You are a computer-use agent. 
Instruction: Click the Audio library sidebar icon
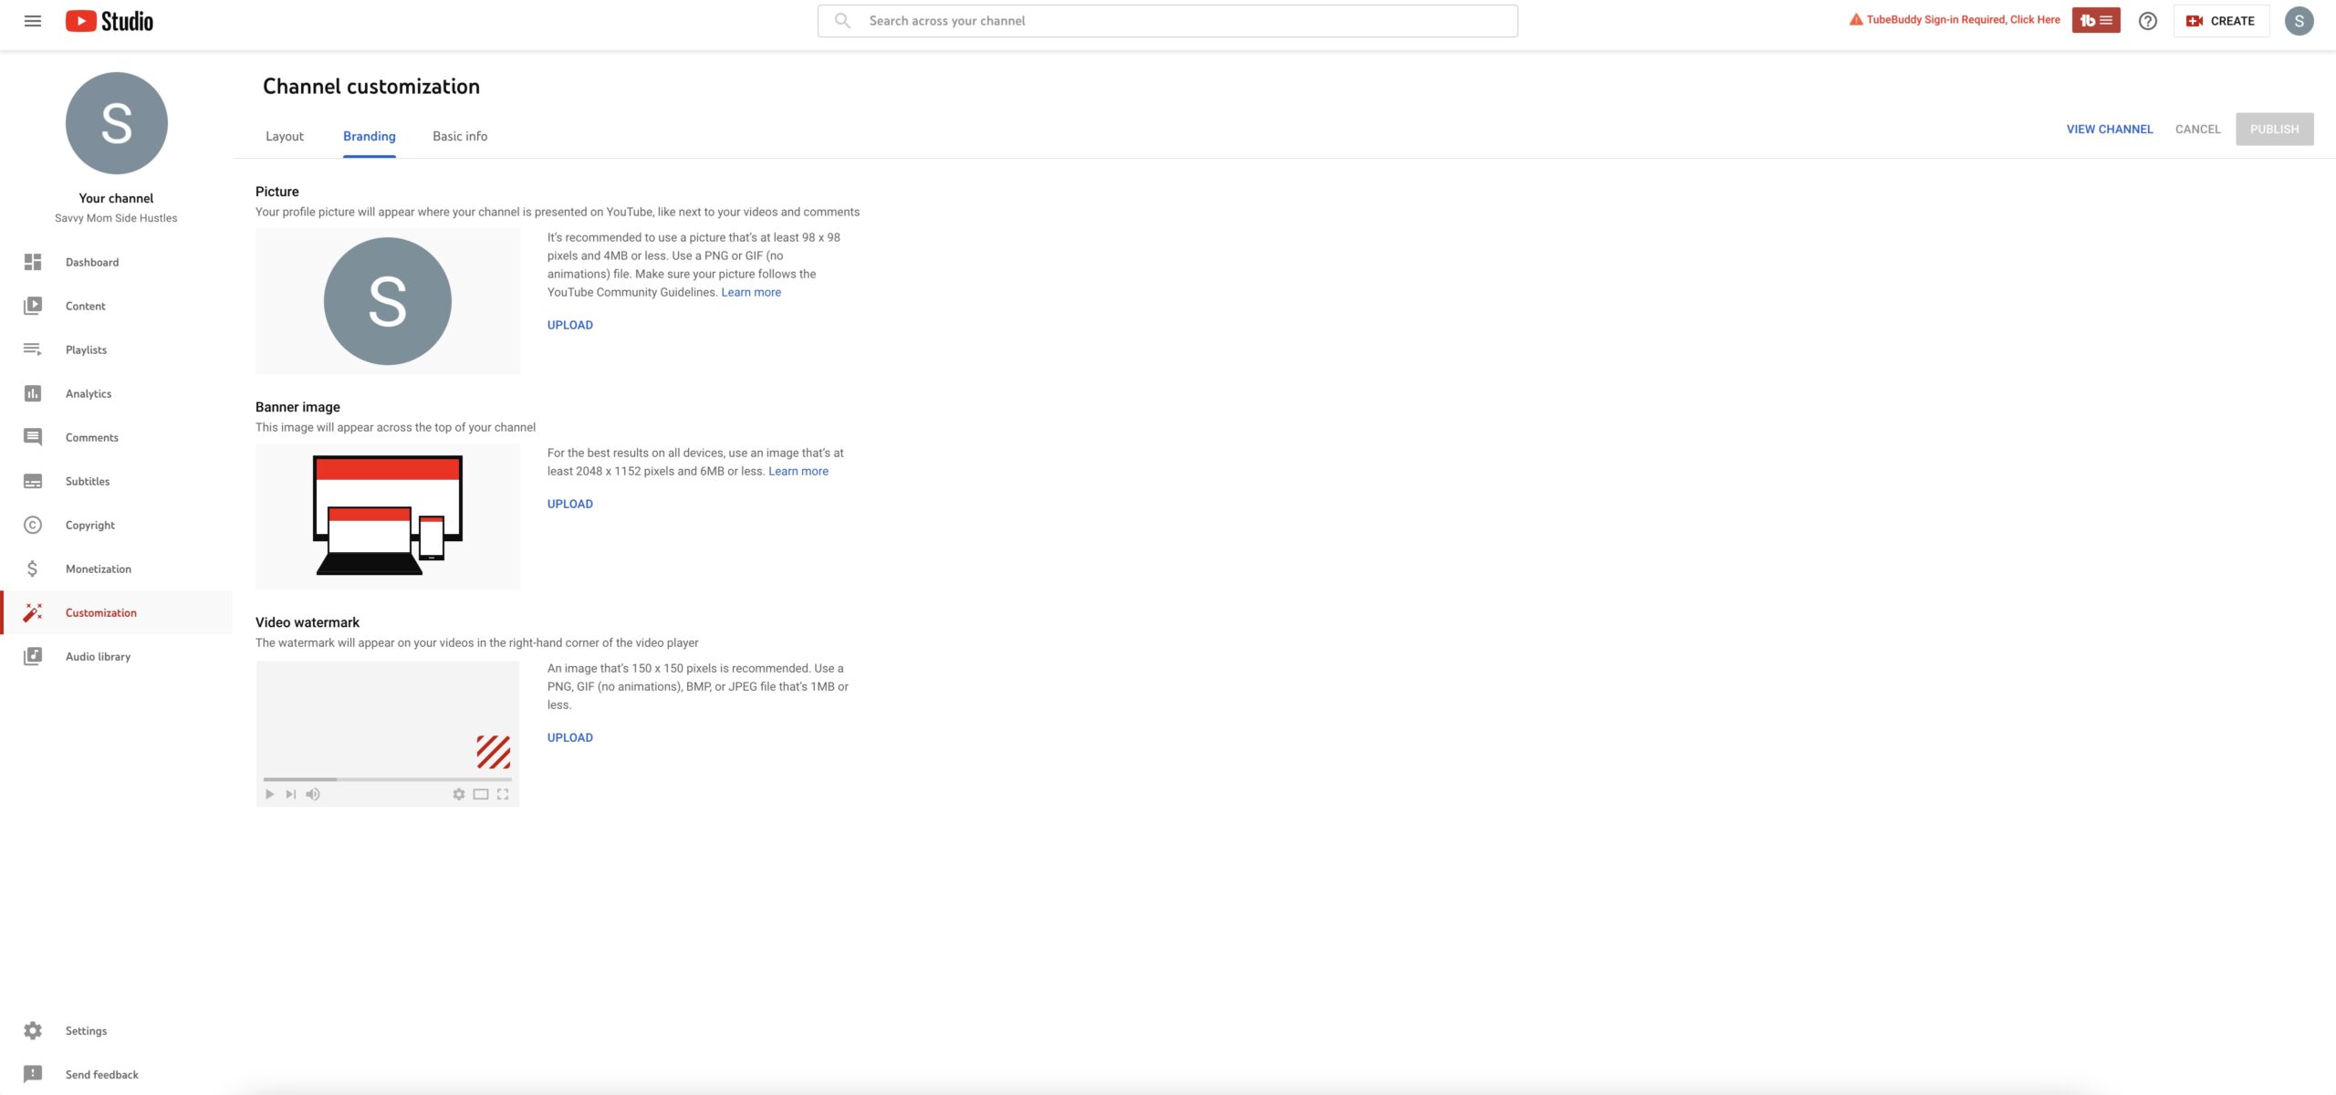[x=31, y=657]
